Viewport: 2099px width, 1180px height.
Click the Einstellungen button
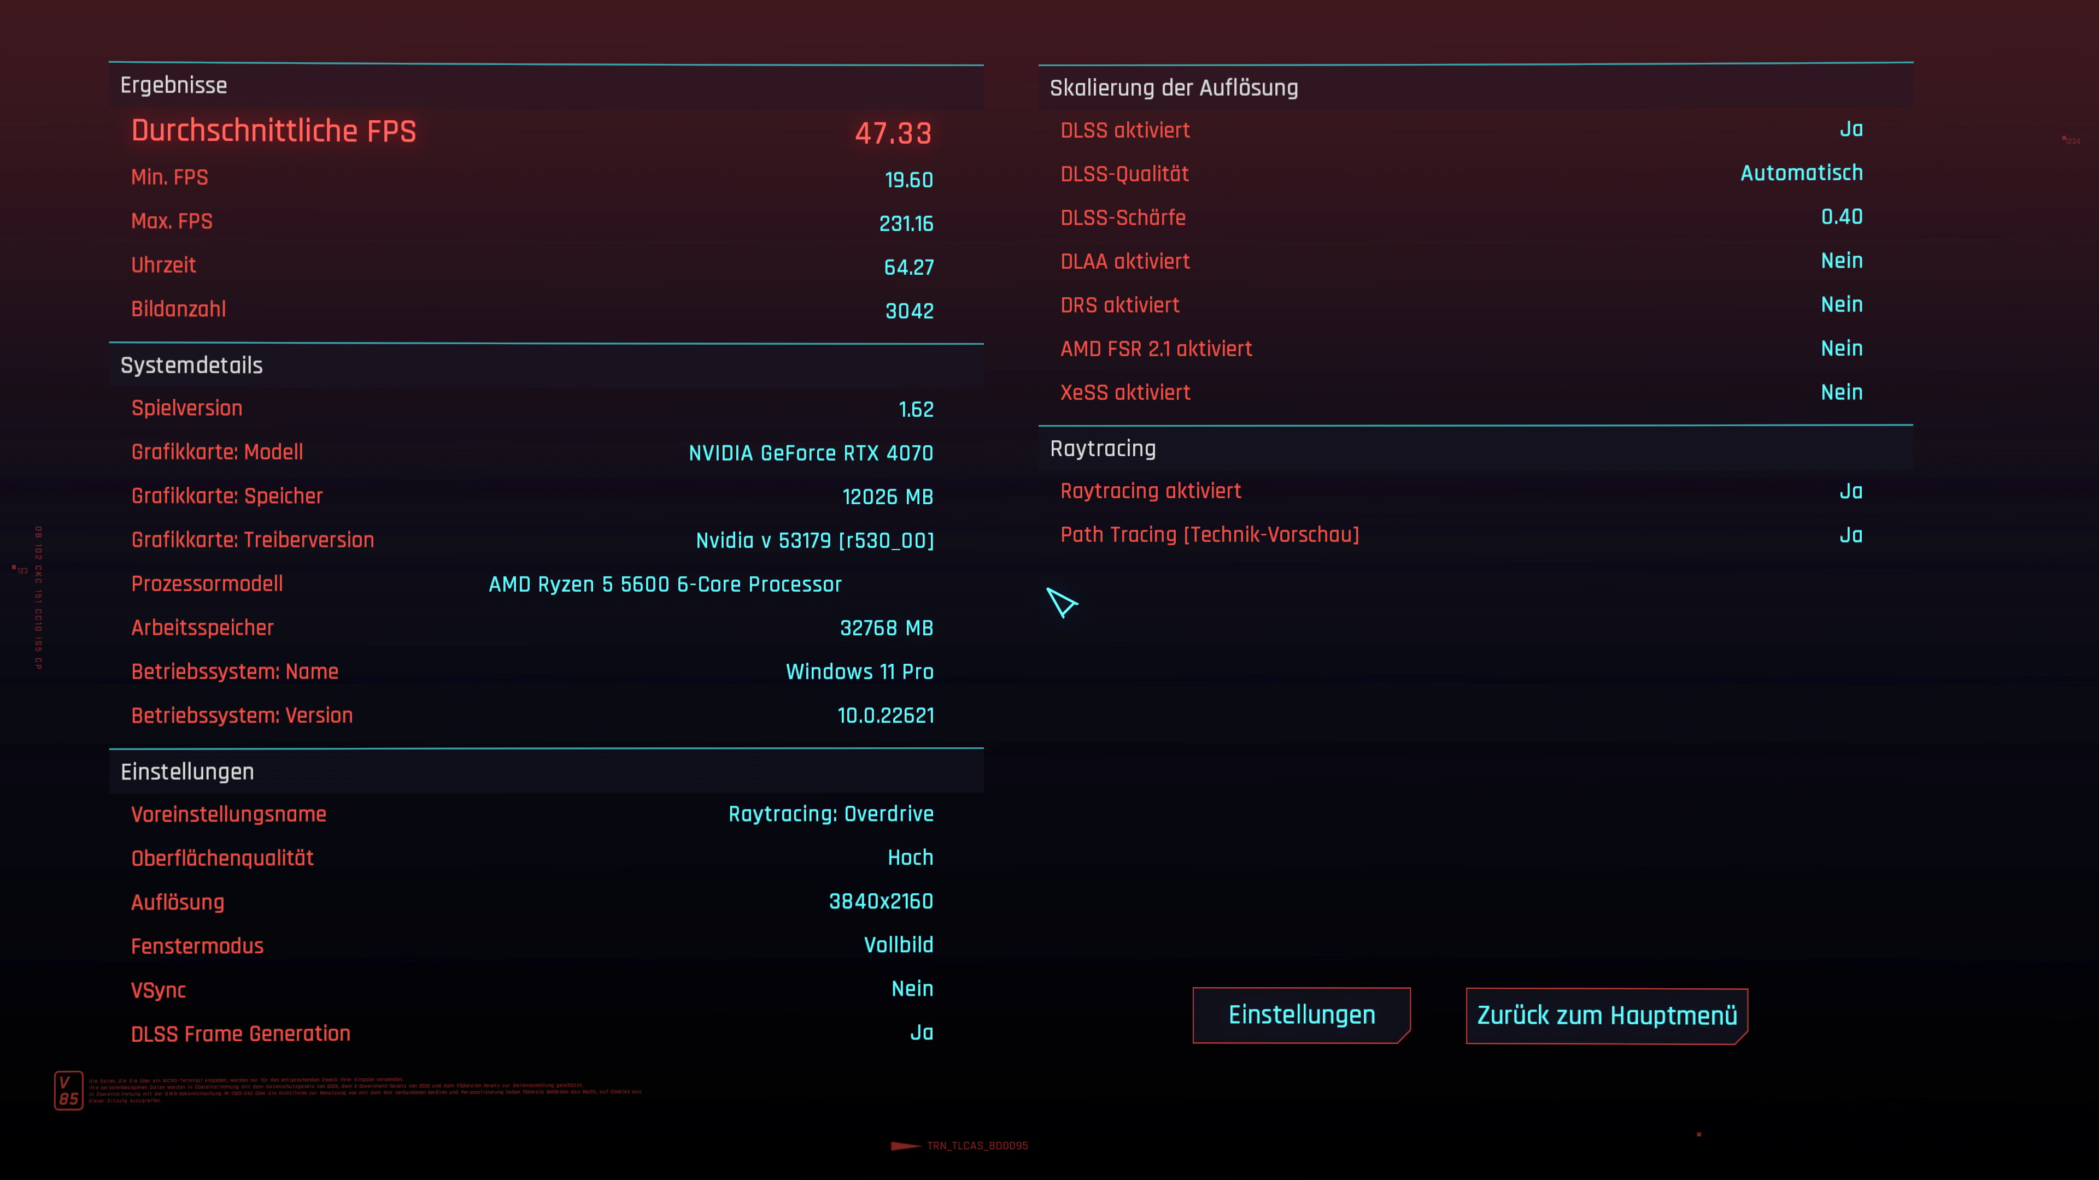(1301, 1014)
